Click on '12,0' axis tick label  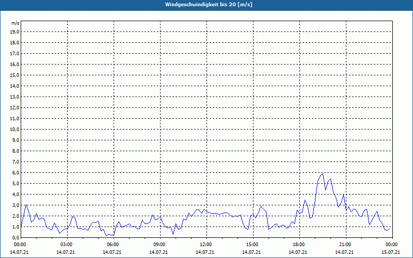[x=14, y=107]
